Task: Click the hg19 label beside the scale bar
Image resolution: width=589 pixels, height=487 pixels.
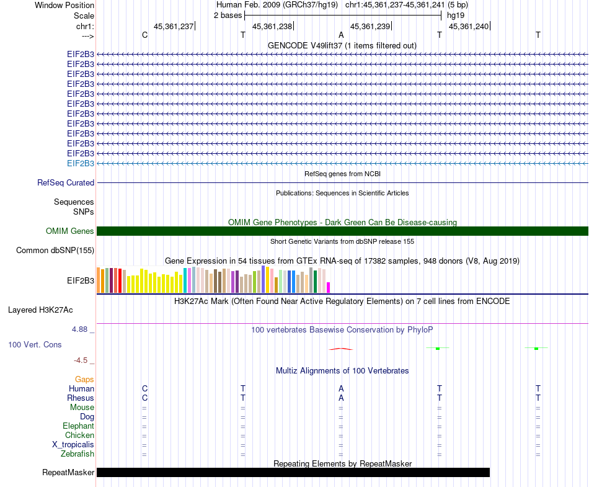Action: [456, 16]
